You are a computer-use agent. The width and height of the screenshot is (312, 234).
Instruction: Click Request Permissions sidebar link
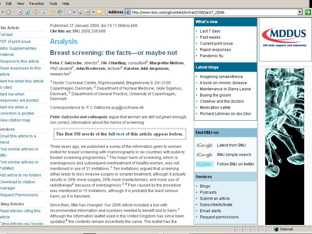[x=19, y=195]
